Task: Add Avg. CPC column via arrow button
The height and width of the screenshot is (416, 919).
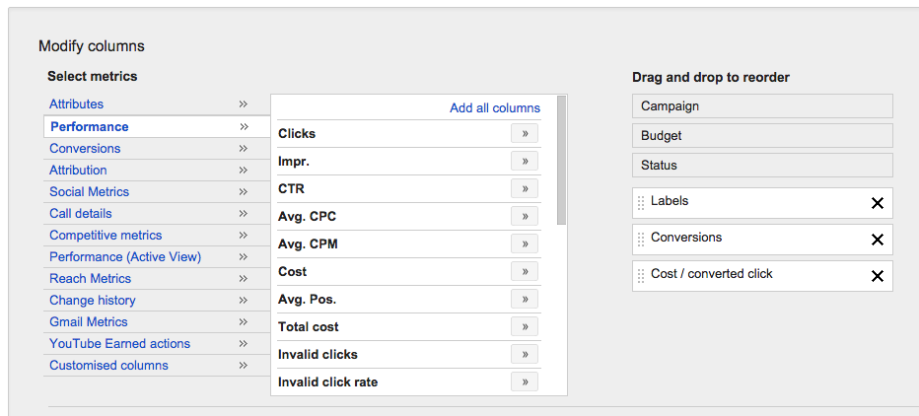Action: pyautogui.click(x=525, y=216)
